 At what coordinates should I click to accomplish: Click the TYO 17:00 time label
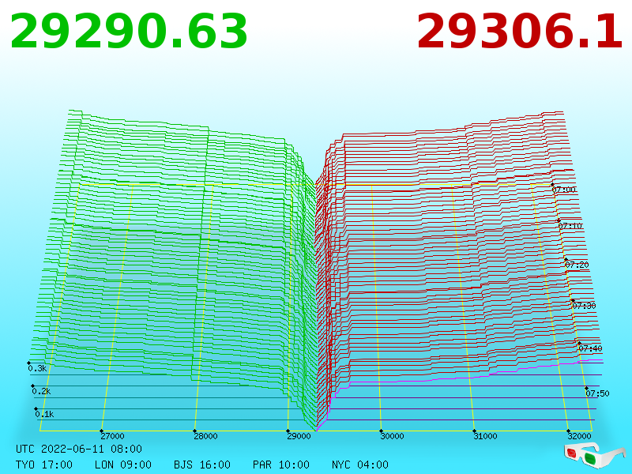(44, 465)
